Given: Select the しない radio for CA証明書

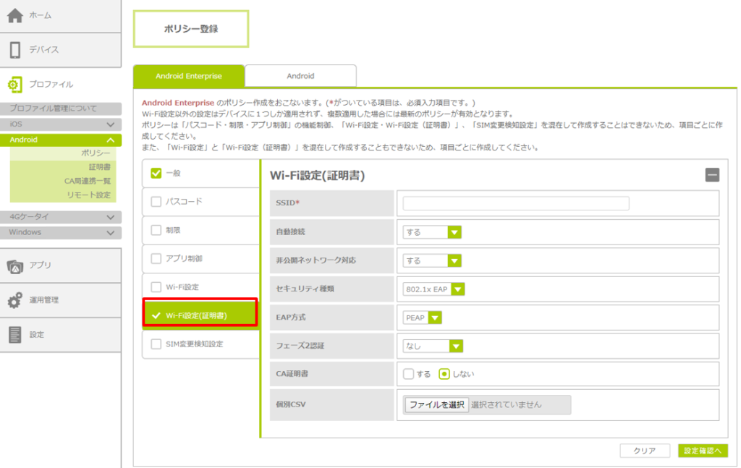Looking at the screenshot, I should (445, 374).
